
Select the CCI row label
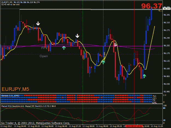pyautogui.click(x=154, y=99)
